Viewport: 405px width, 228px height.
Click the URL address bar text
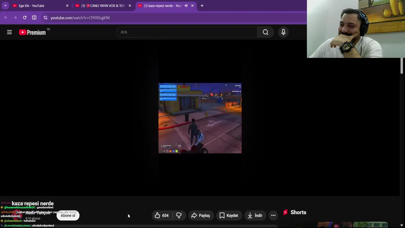pos(80,18)
